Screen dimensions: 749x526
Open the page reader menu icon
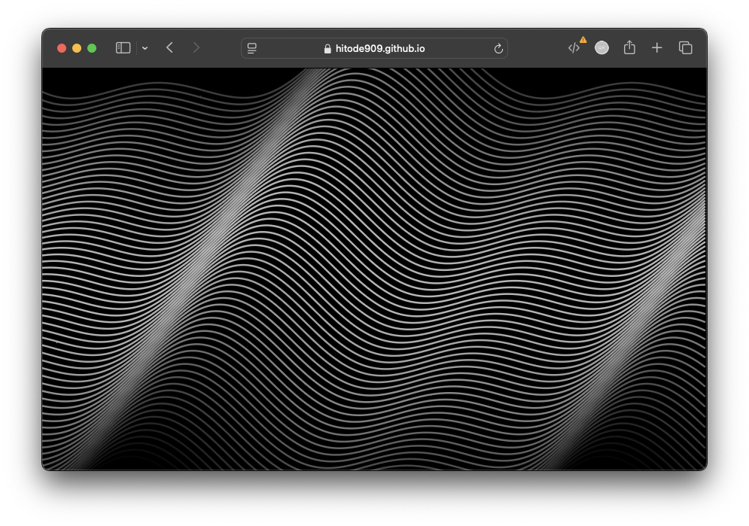[251, 48]
